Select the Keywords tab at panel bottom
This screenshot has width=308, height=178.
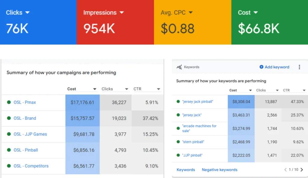[x=186, y=170]
